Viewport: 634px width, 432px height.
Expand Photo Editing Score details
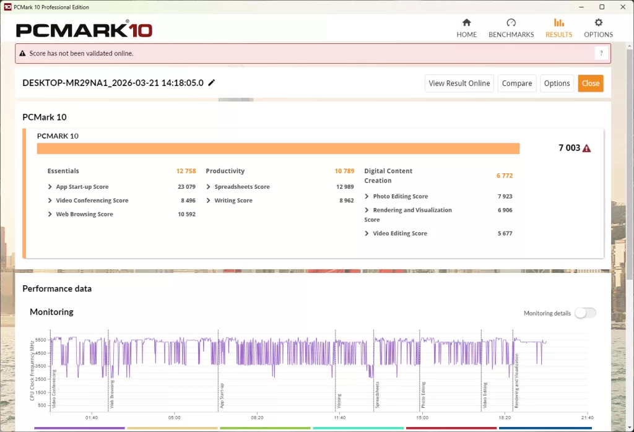tap(367, 196)
